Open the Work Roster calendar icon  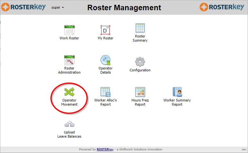[69, 30]
